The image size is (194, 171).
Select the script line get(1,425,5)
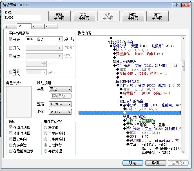(x=134, y=70)
